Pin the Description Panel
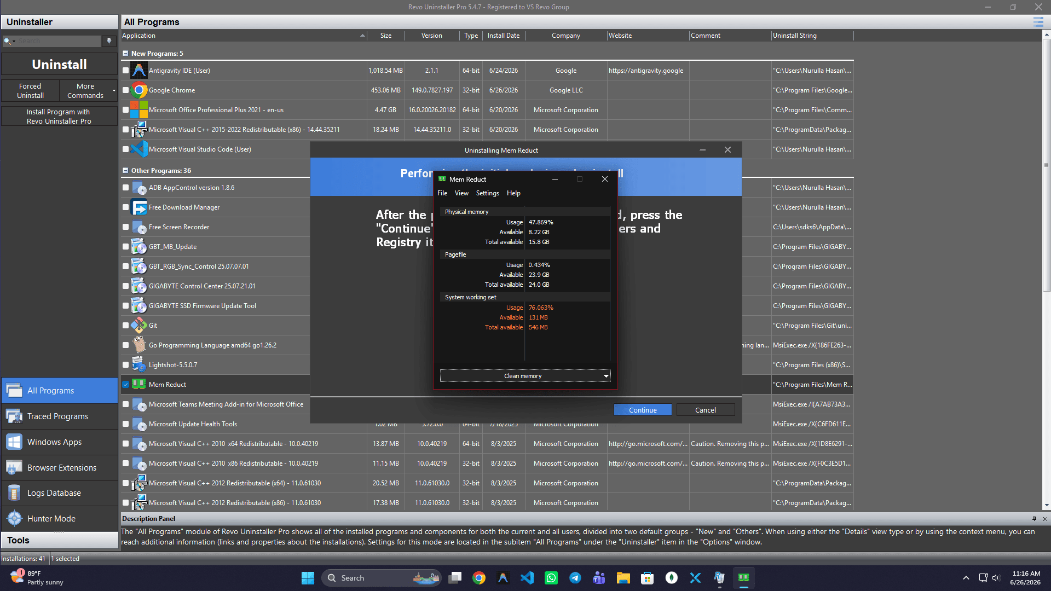Image resolution: width=1051 pixels, height=591 pixels. tap(1034, 519)
